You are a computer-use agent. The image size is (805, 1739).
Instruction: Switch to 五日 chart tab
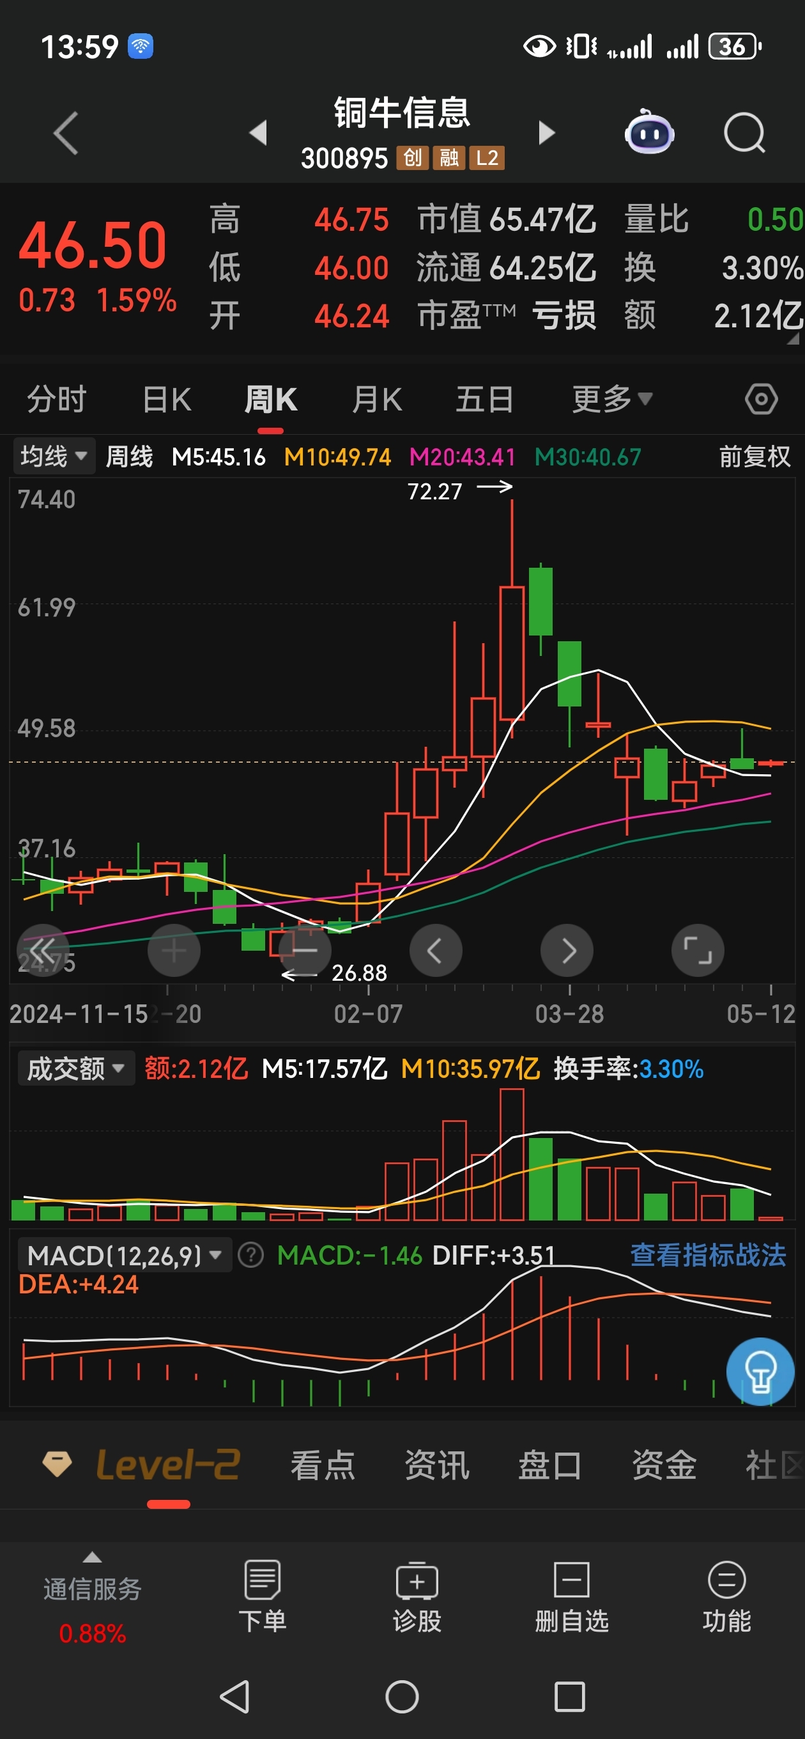[x=484, y=398]
